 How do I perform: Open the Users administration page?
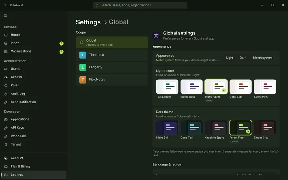(x=34, y=69)
